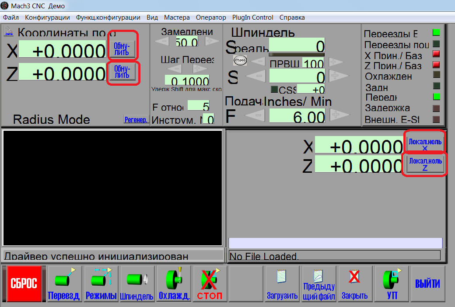
Task: Click the Загрузить load file icon
Action: point(282,283)
